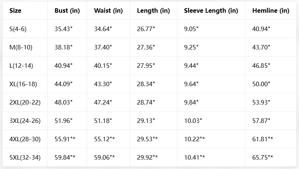Click the XL(16-18) size cell
Viewport: 299px width, 169px height.
(23, 84)
